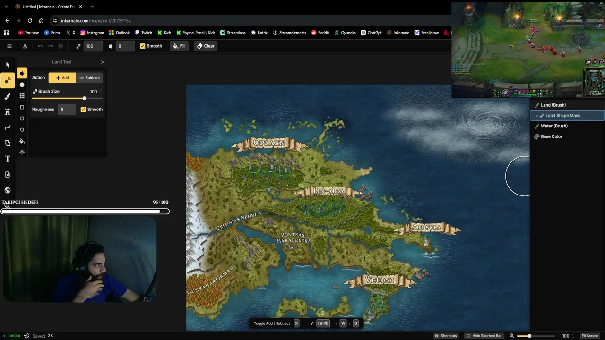Click the top toolbar brush size field
This screenshot has height=340, width=605.
(94, 46)
